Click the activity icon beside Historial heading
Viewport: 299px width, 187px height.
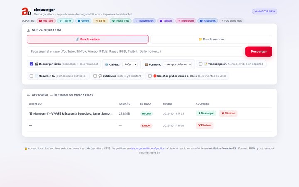[28, 95]
